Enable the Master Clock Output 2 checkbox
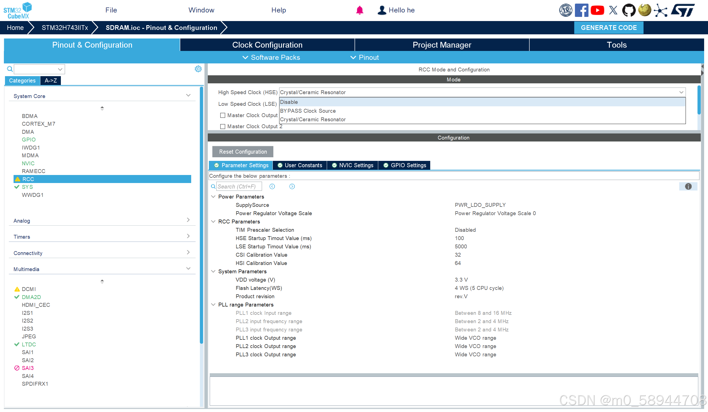 pos(223,127)
